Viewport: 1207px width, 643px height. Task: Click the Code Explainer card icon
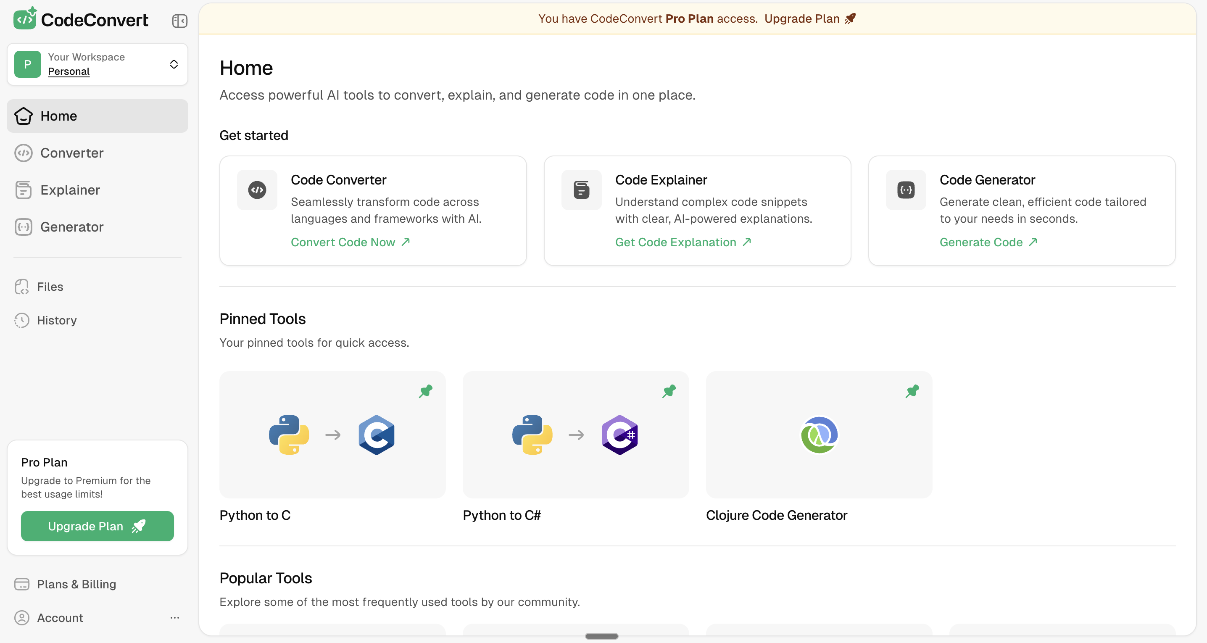(x=581, y=190)
